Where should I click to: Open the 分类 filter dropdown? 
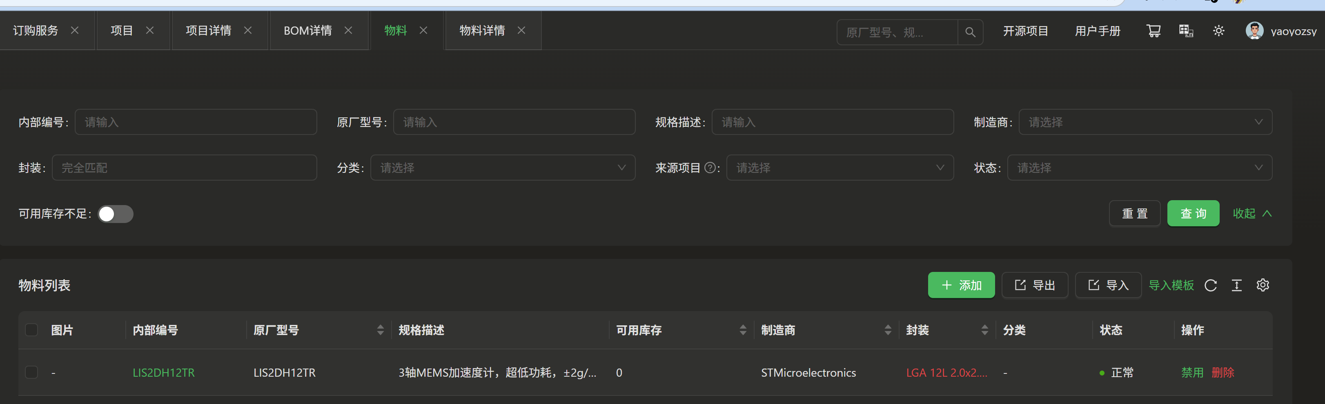click(x=503, y=168)
